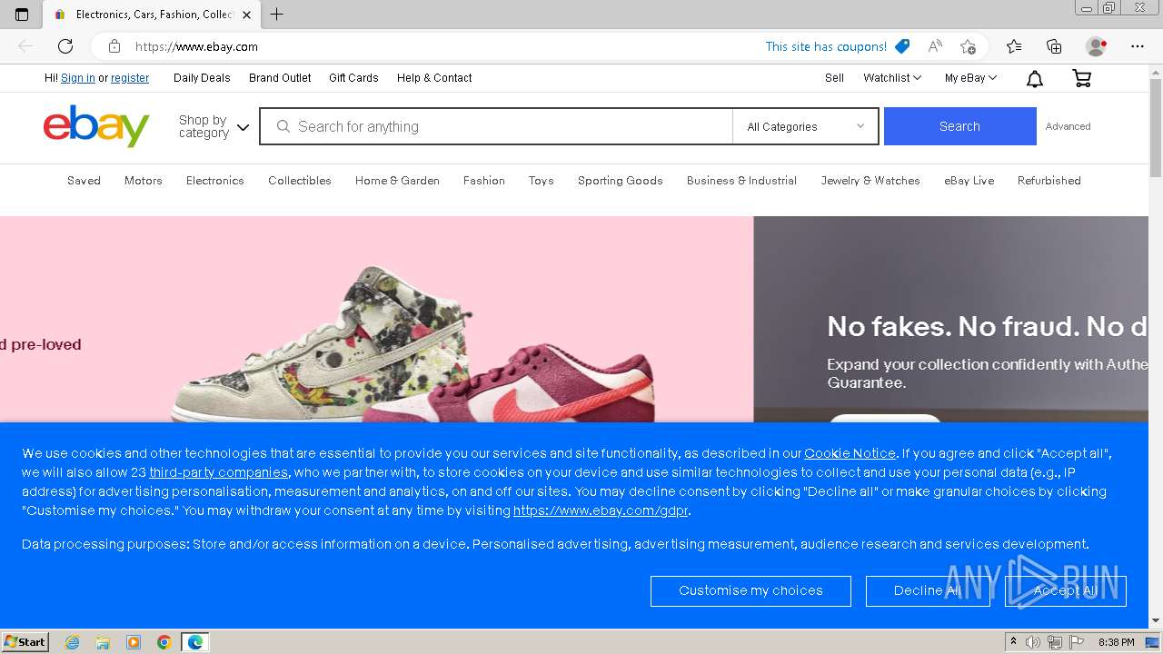Open Daily Deals
This screenshot has width=1163, height=654.
coord(202,78)
